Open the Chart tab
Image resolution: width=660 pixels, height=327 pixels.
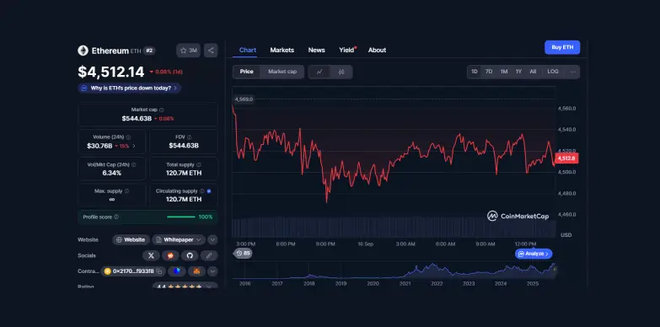click(x=248, y=50)
